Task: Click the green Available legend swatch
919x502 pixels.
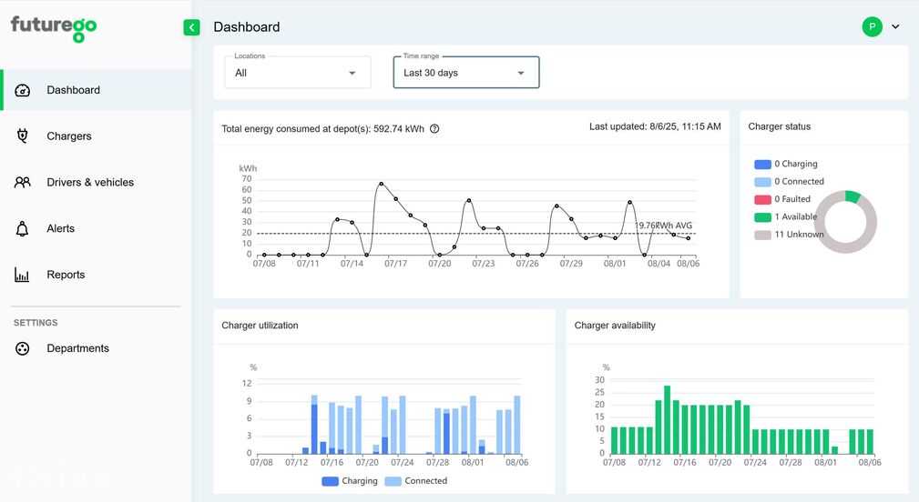Action: [762, 217]
